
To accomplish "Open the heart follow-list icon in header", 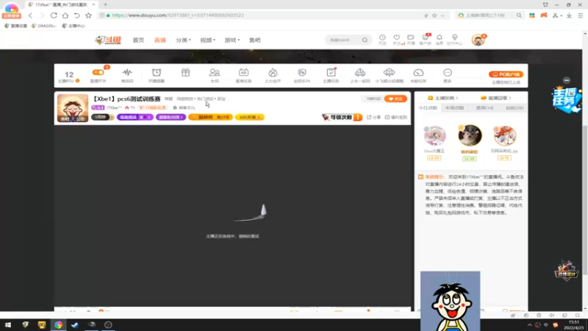I will point(396,38).
